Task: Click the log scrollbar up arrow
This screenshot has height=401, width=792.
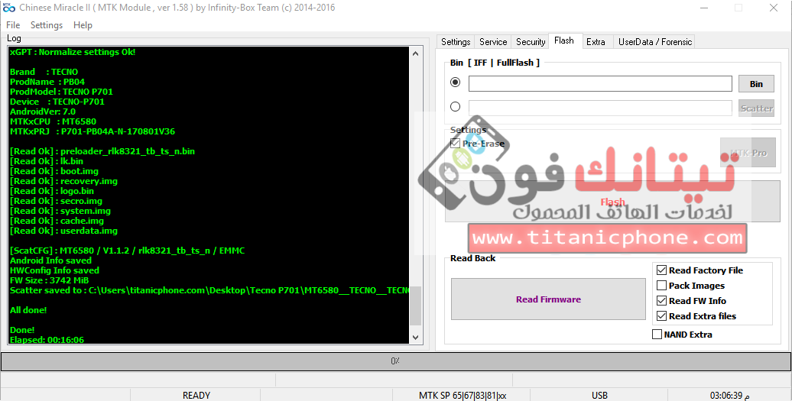Action: [x=415, y=53]
